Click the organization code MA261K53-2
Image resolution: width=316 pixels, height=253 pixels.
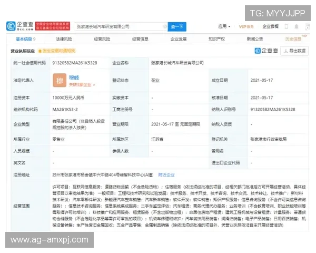point(65,110)
